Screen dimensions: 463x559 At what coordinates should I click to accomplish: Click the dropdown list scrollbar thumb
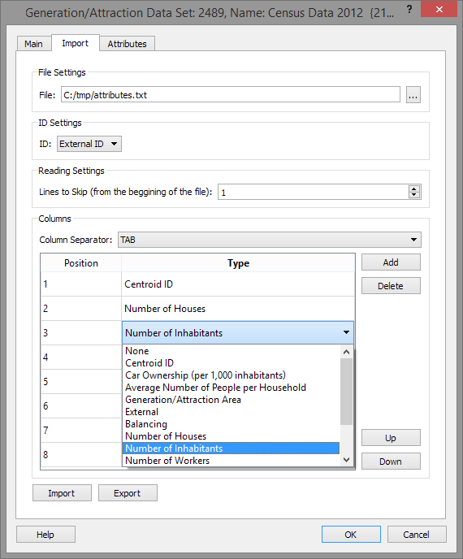(x=347, y=392)
